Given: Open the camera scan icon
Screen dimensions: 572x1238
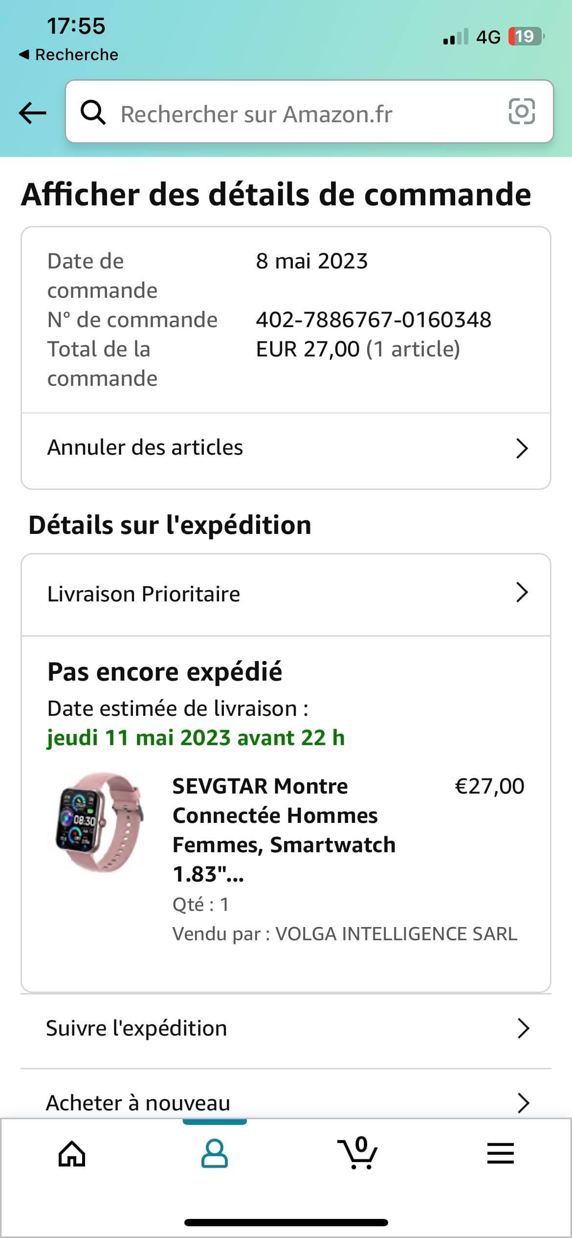Looking at the screenshot, I should coord(522,111).
